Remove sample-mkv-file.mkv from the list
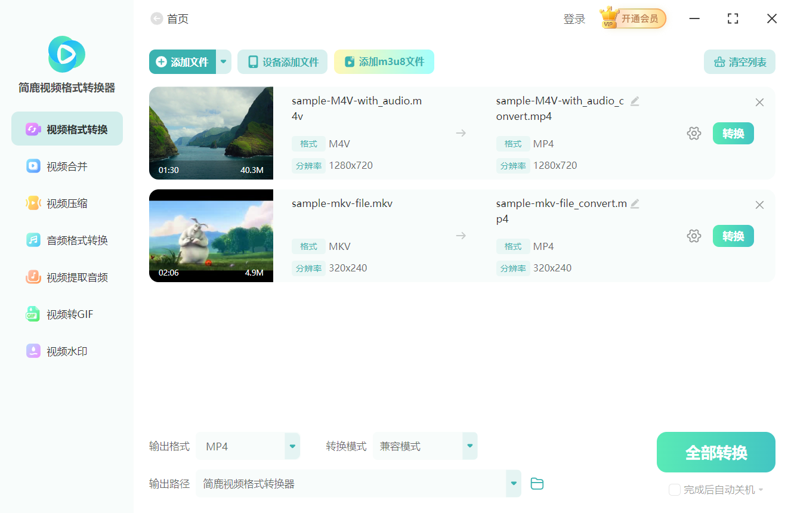The height and width of the screenshot is (513, 791). (759, 205)
